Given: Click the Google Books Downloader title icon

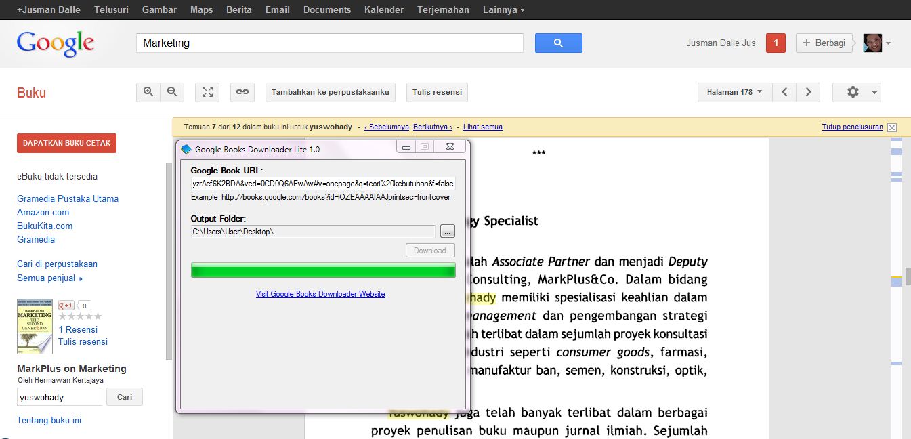Looking at the screenshot, I should click(186, 149).
